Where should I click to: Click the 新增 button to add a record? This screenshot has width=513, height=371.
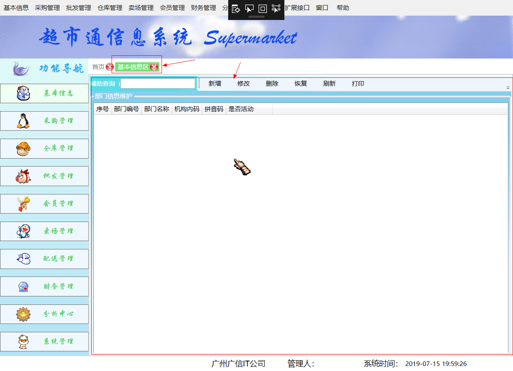(214, 83)
